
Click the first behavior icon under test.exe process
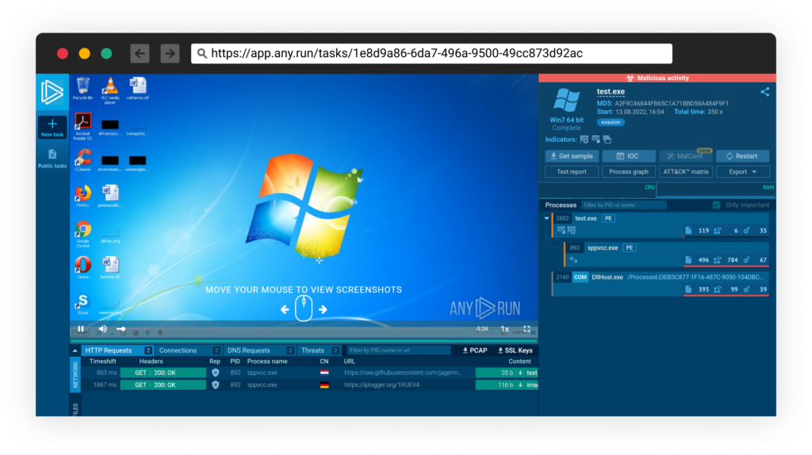coord(561,231)
